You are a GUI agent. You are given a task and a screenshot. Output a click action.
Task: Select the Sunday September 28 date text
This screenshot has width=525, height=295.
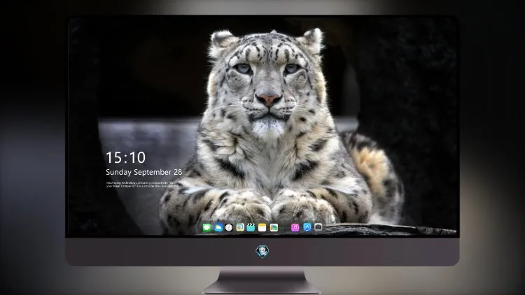144,172
